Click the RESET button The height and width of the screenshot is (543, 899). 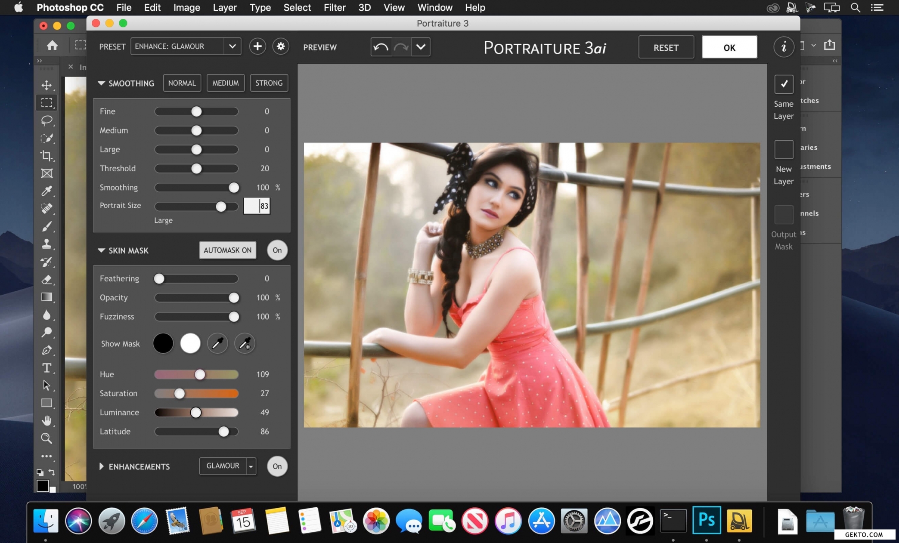(x=666, y=47)
